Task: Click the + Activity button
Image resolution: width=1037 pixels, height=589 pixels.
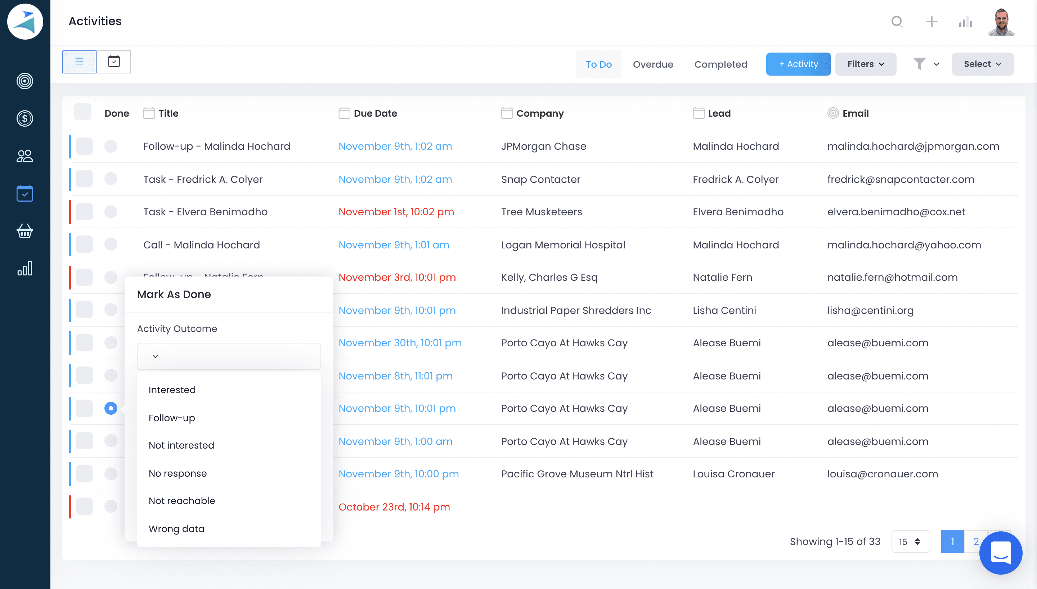Action: (x=798, y=64)
